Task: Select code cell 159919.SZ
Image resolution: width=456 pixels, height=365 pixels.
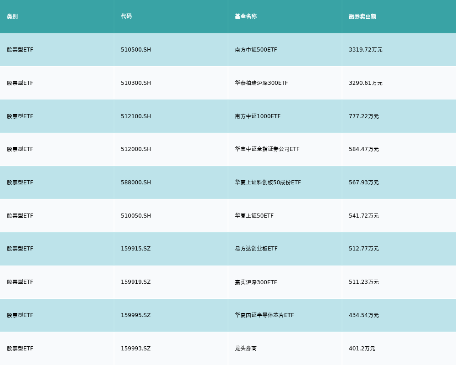Action: coord(136,282)
